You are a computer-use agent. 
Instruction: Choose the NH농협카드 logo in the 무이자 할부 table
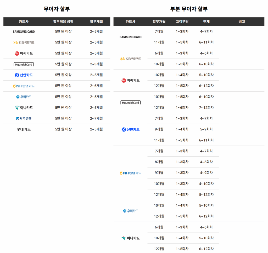(x=24, y=86)
